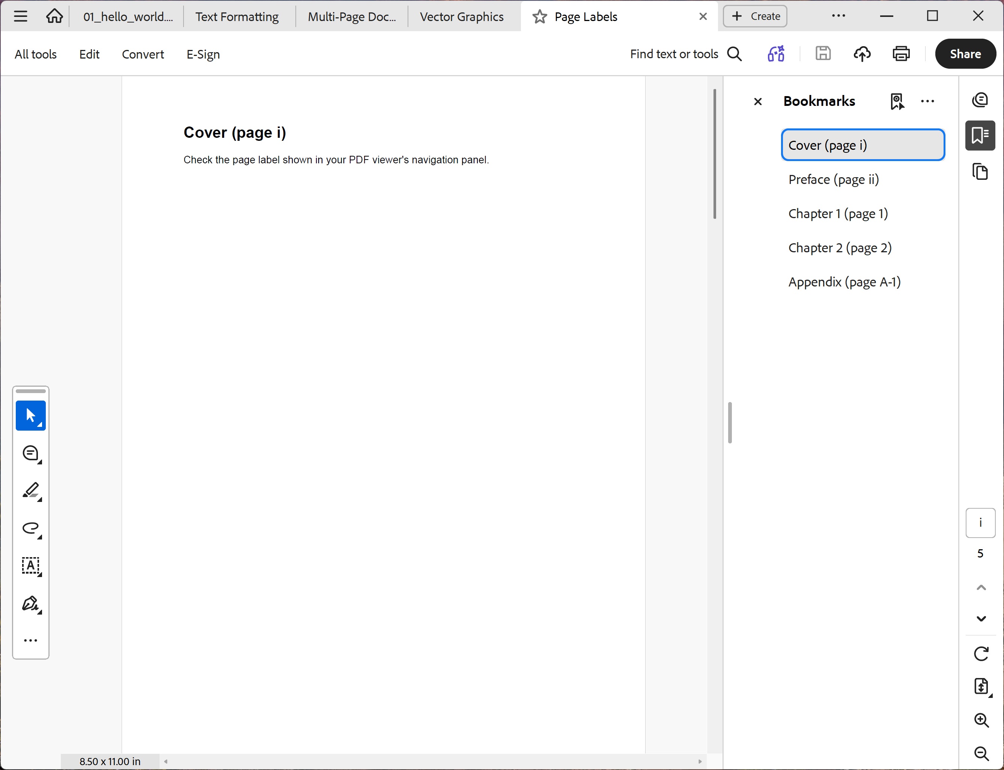Select the Add text box tool
This screenshot has width=1004, height=770.
[x=30, y=567]
